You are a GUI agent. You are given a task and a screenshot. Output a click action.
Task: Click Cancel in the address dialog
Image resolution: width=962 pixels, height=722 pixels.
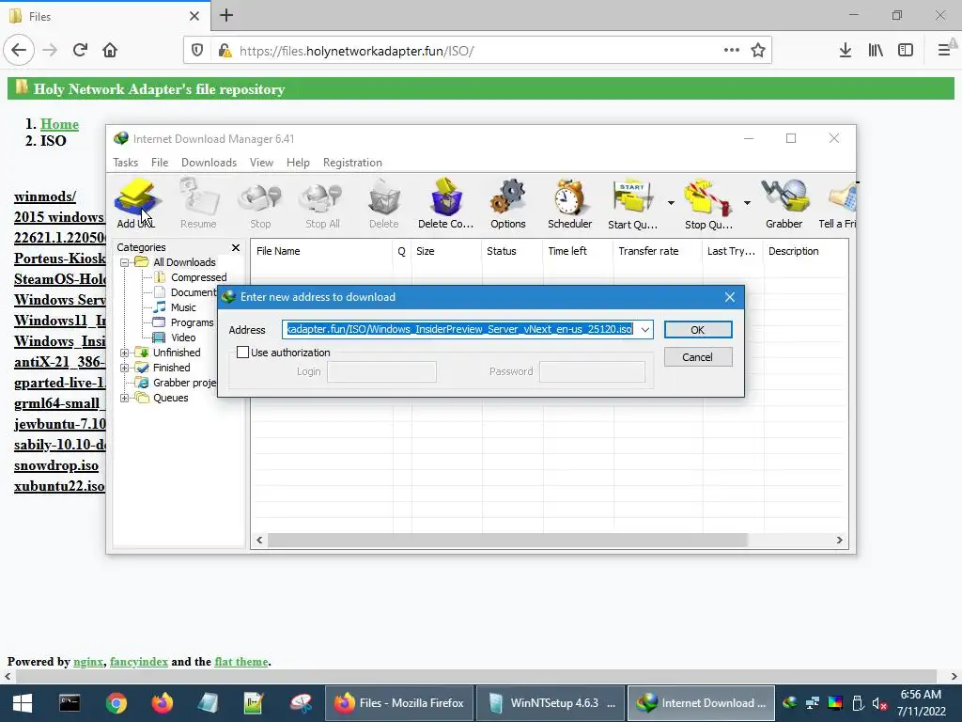coord(698,357)
